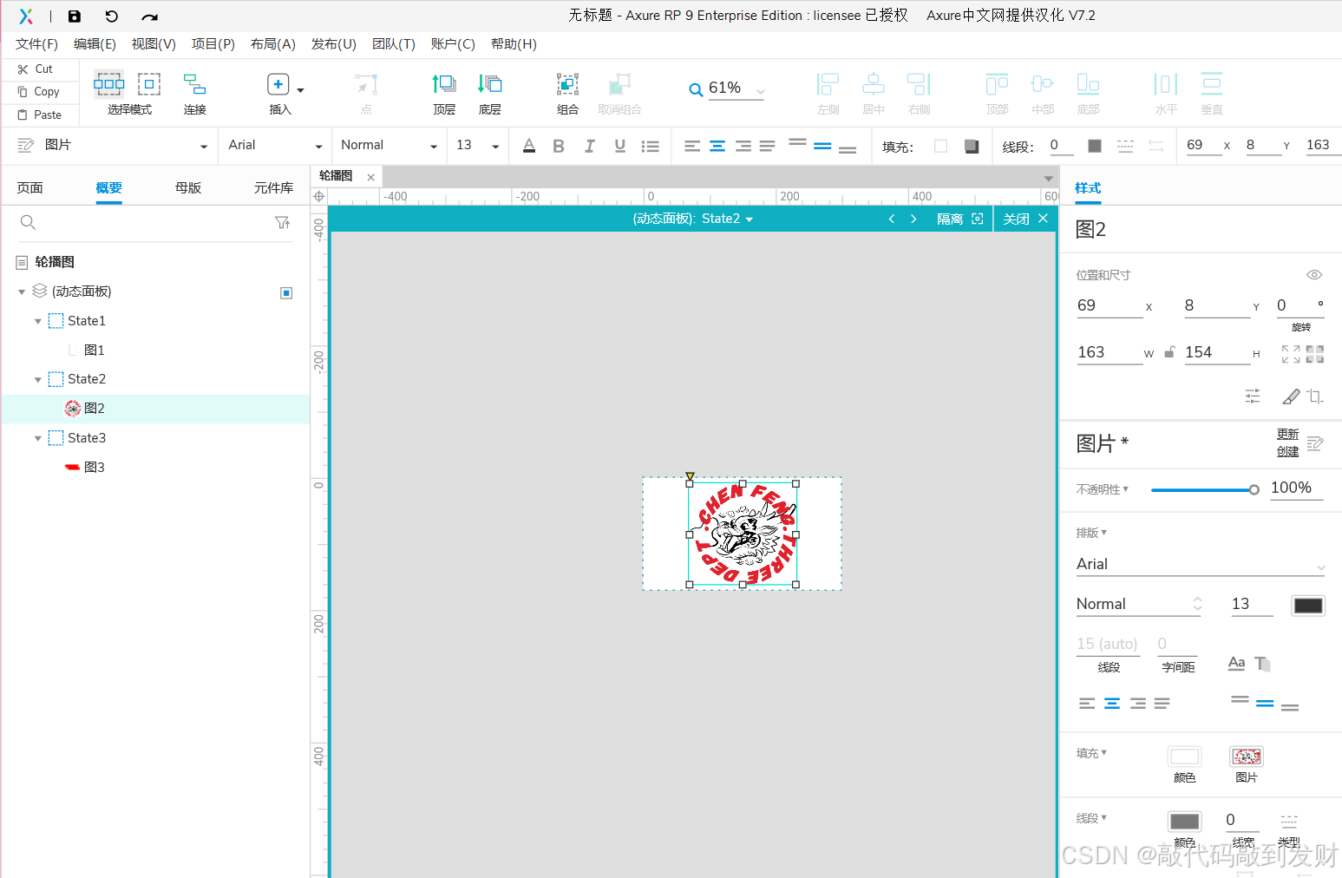Select the contain selection mode icon
The width and height of the screenshot is (1342, 878).
[x=149, y=84]
